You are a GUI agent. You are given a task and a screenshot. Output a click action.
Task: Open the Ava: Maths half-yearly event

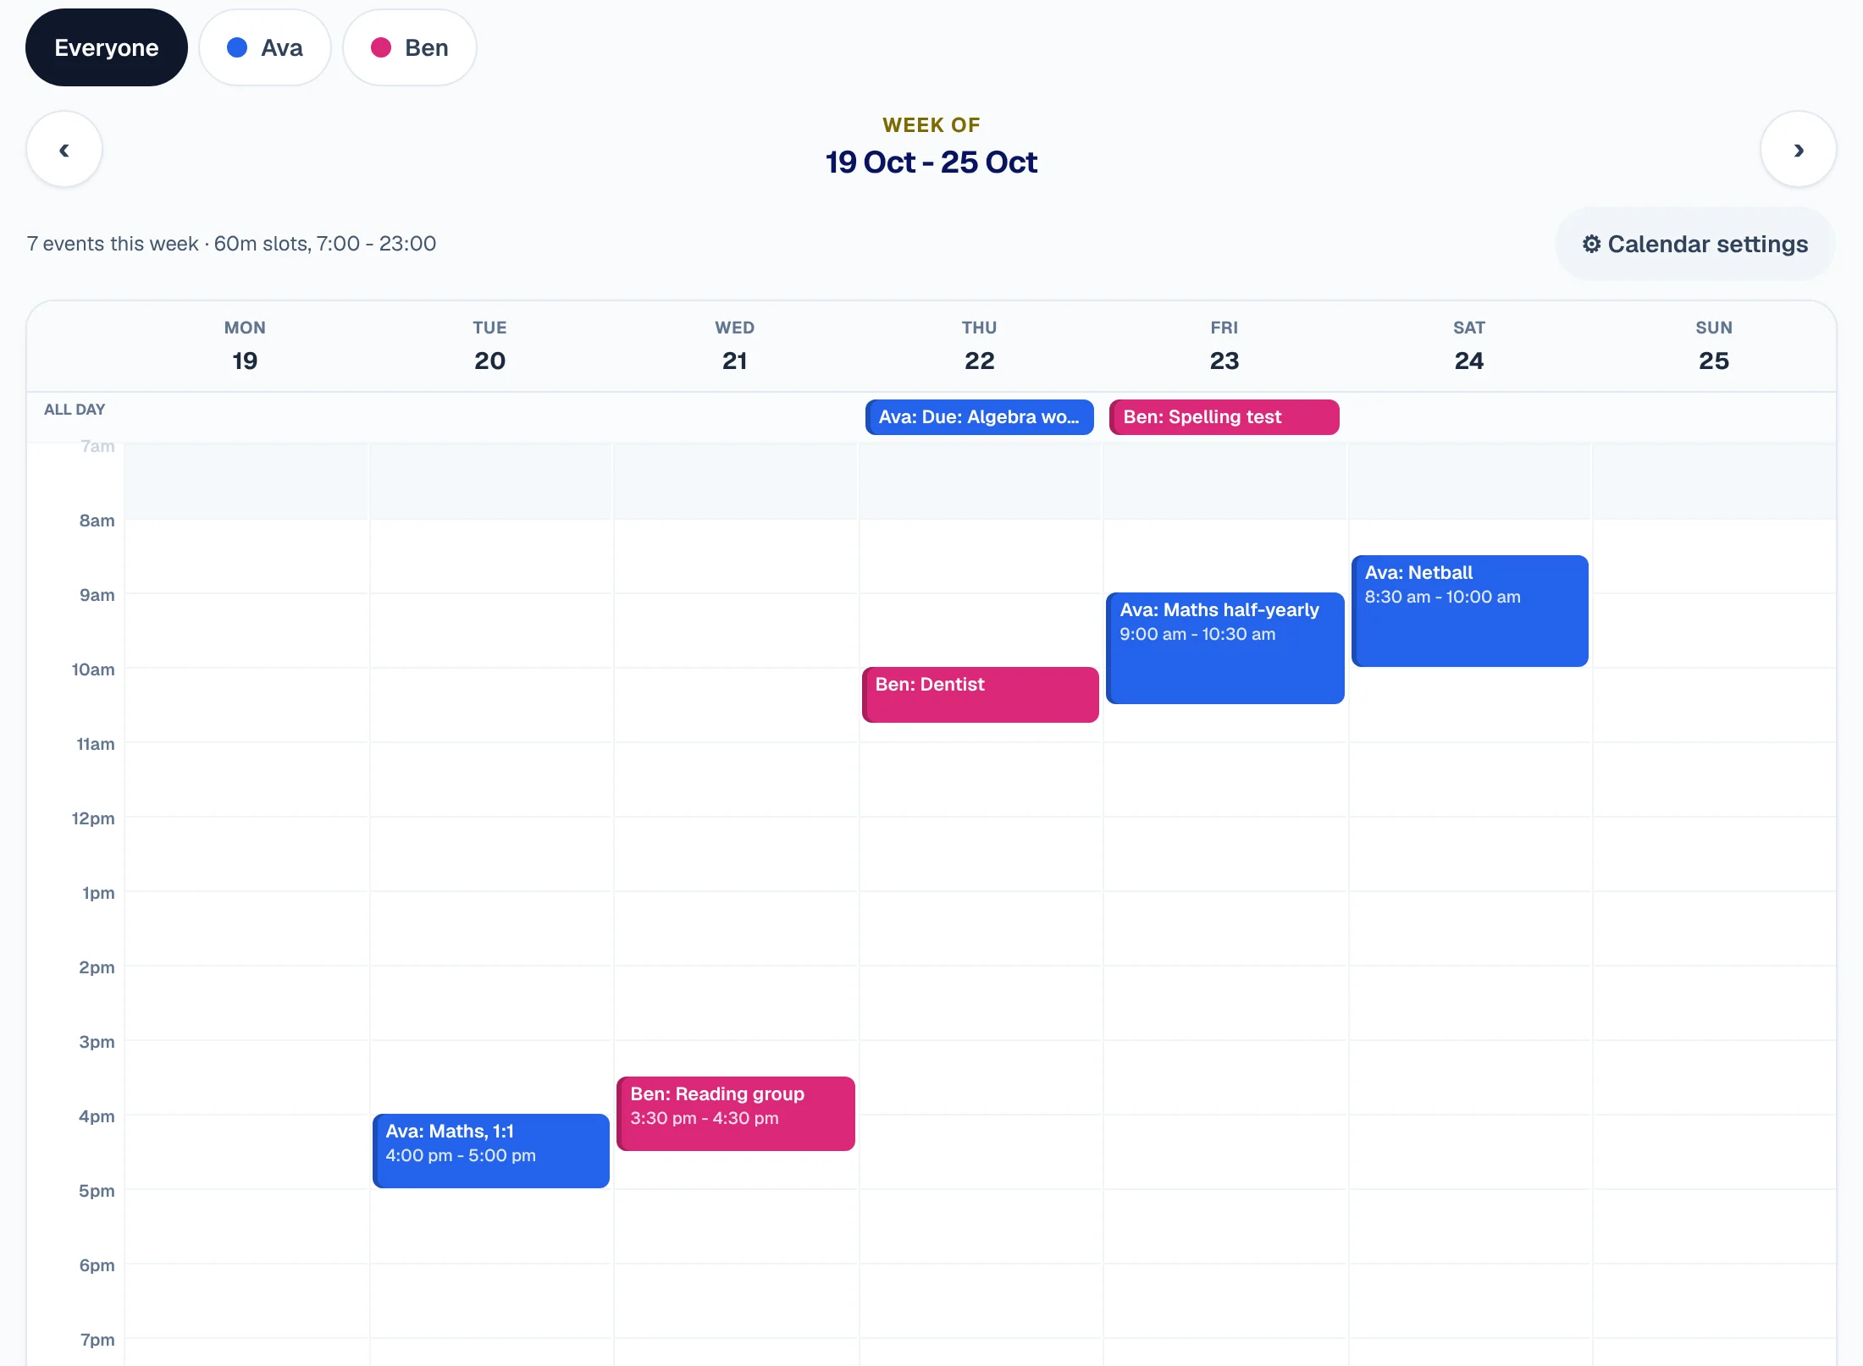(1225, 648)
